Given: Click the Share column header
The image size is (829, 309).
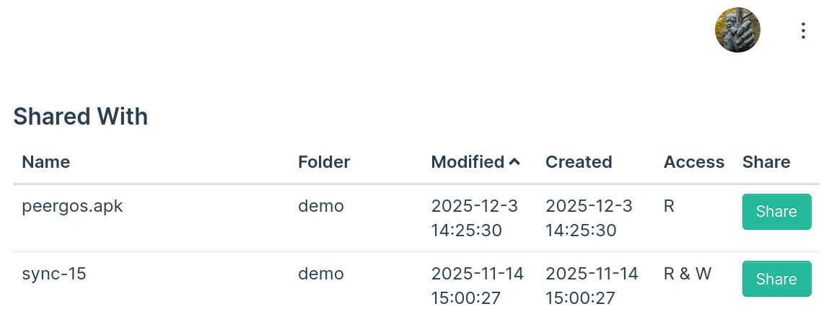Looking at the screenshot, I should (x=766, y=162).
